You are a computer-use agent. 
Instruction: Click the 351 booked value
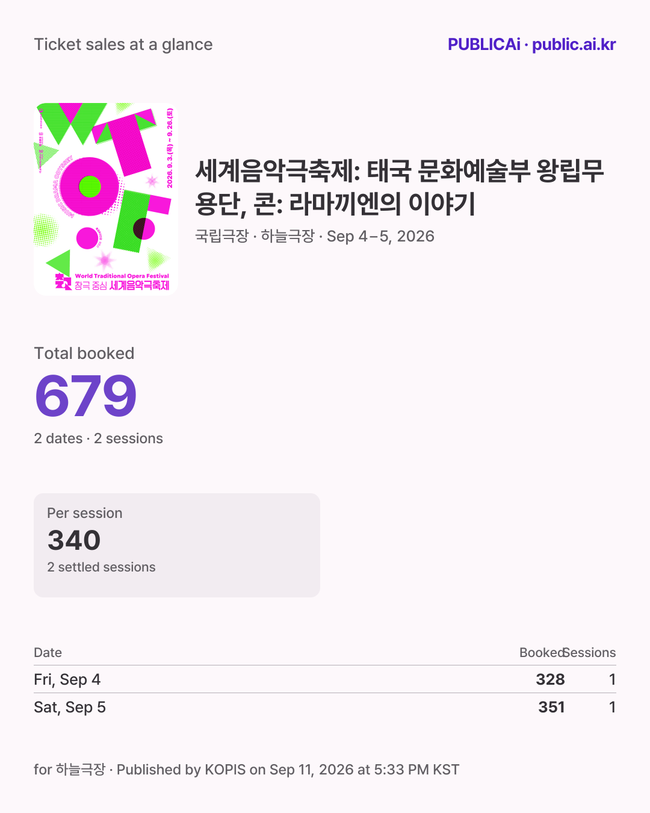tap(551, 707)
